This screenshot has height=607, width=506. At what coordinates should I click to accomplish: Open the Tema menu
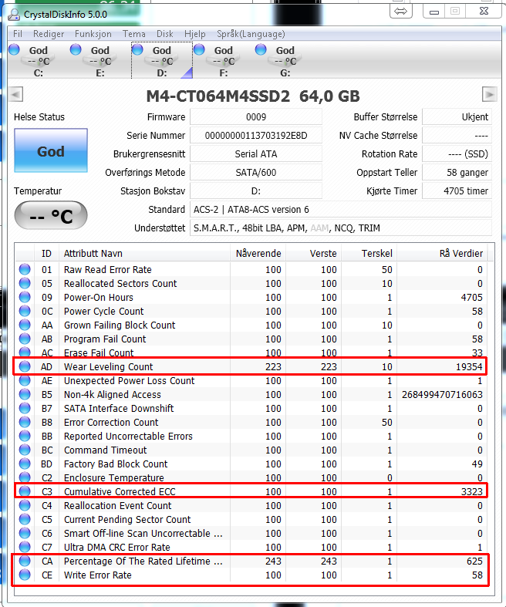(x=134, y=34)
